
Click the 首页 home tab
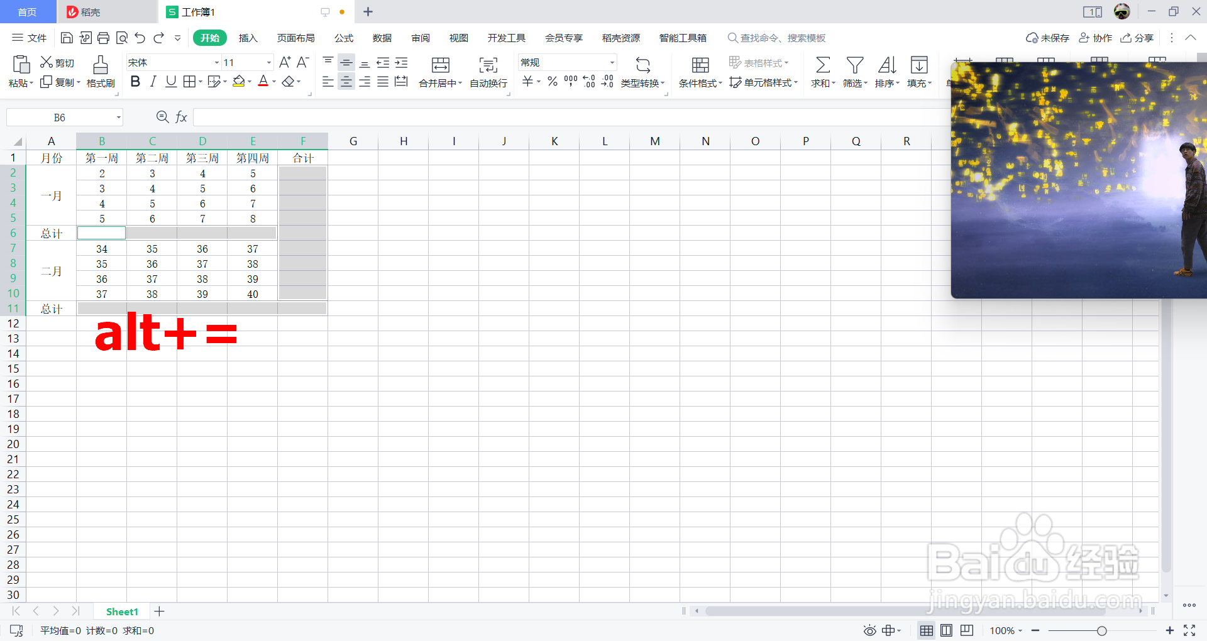coord(27,12)
